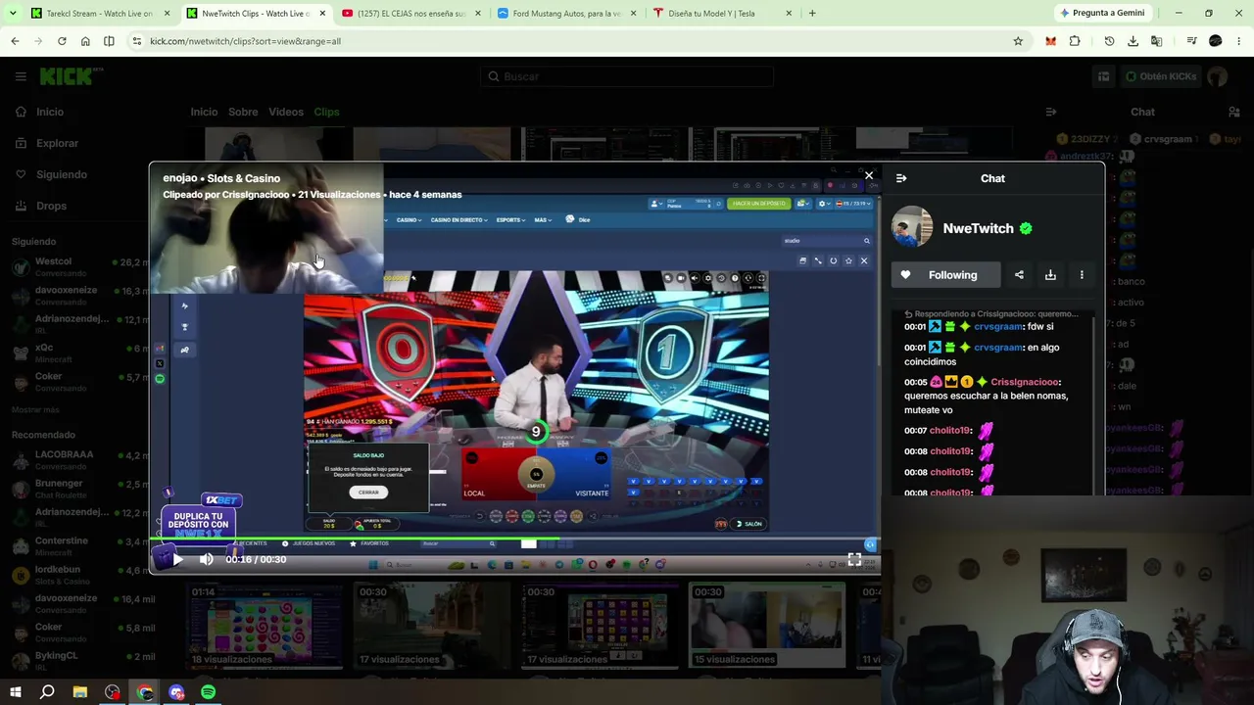Open NweTwitch avatar in clip panel
The image size is (1254, 705).
[912, 227]
